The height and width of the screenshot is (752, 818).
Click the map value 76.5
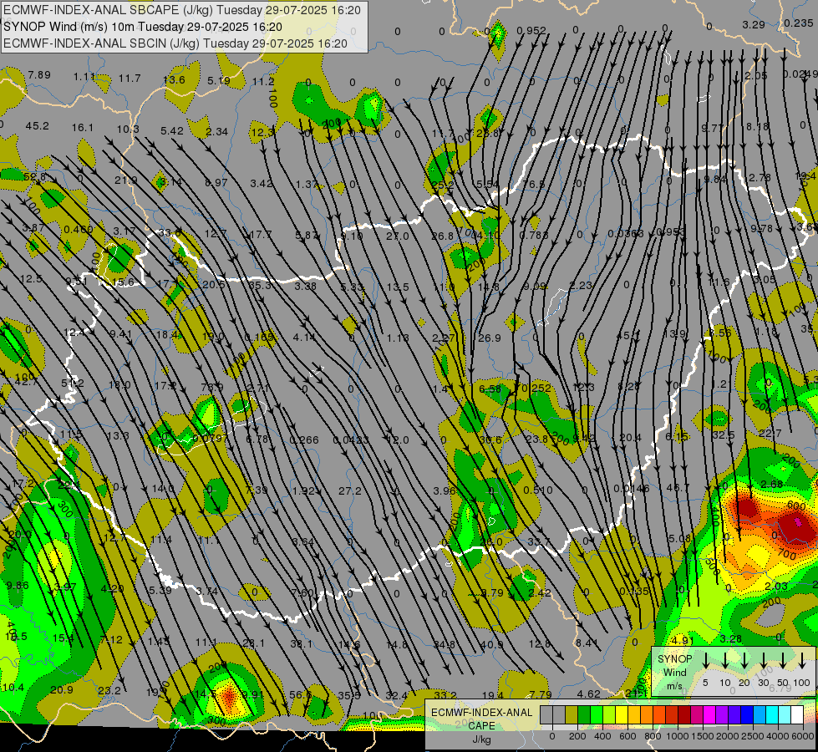coord(534,184)
